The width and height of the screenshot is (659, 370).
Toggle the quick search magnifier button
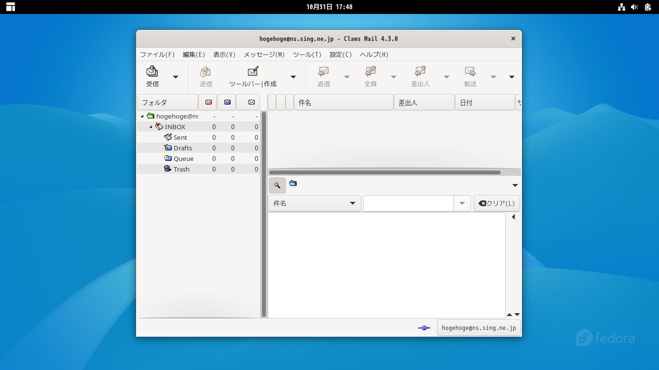[277, 185]
